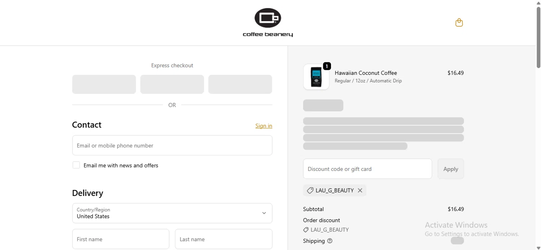Click the first express checkout placeholder button
The height and width of the screenshot is (250, 541).
tap(104, 84)
